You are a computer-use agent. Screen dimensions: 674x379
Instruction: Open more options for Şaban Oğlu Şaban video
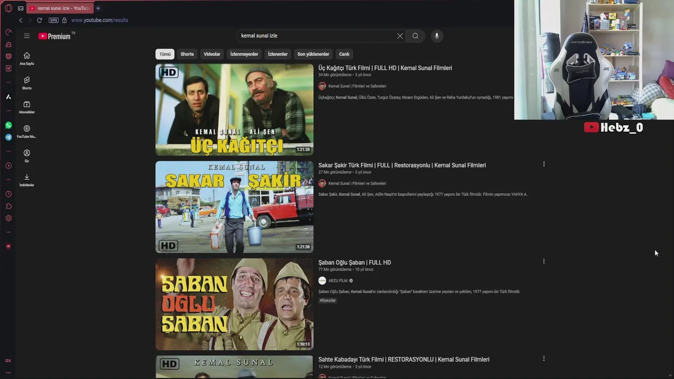[544, 262]
